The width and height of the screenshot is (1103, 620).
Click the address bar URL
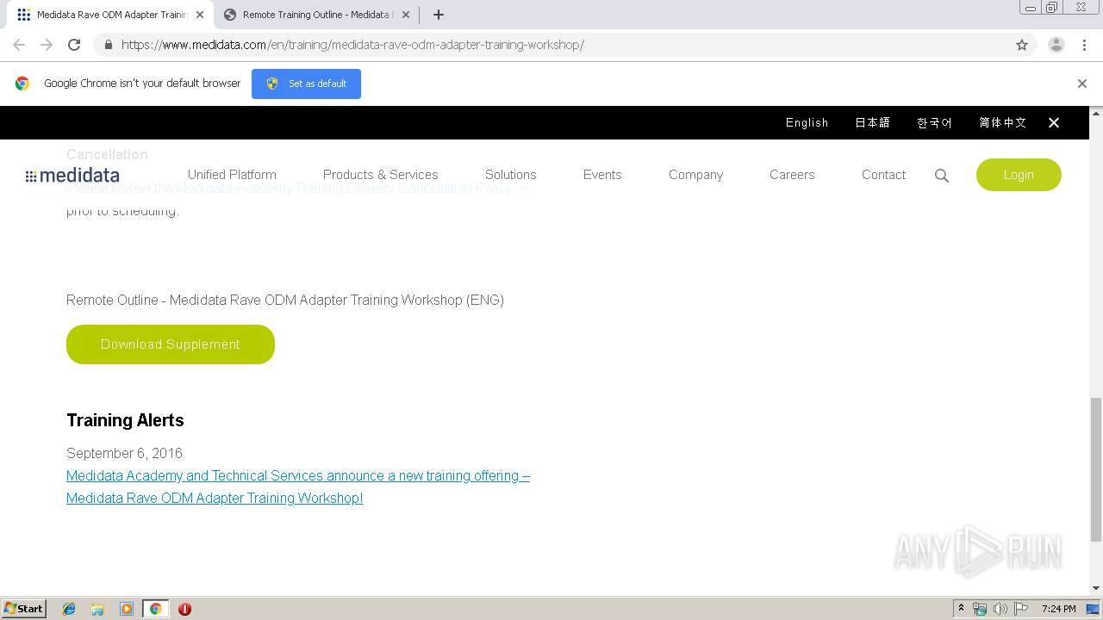[x=352, y=45]
